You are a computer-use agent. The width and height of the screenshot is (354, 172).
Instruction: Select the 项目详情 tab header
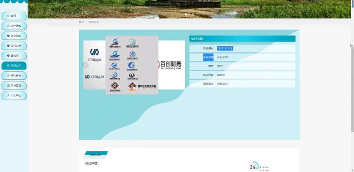96,155
